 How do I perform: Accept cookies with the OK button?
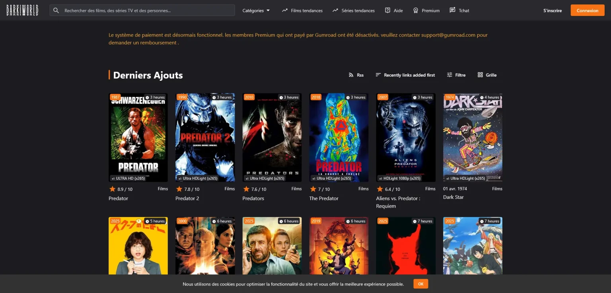(x=421, y=284)
